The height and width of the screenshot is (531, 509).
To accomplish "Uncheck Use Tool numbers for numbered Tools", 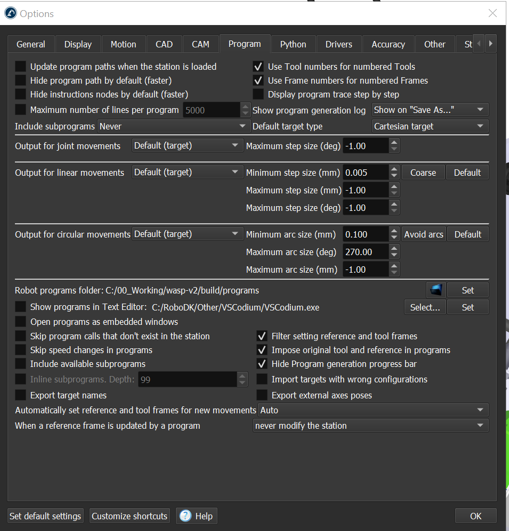I will (258, 67).
